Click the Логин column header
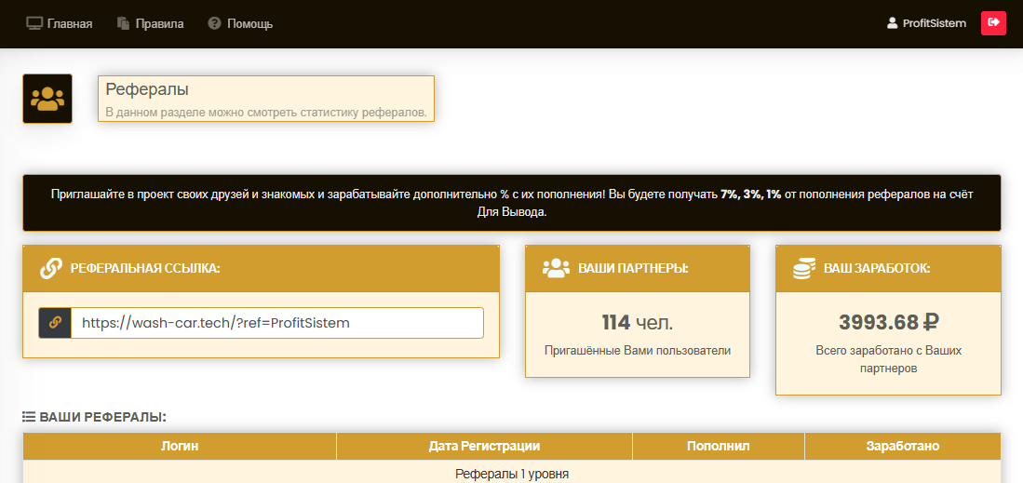Screen dimensions: 1023x483 [x=180, y=447]
